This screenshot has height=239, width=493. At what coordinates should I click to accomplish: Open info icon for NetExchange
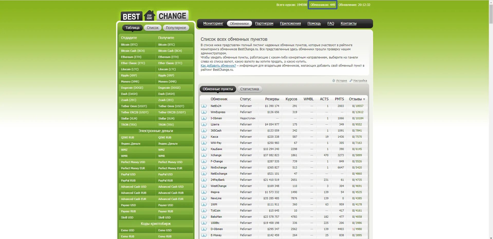204,174
